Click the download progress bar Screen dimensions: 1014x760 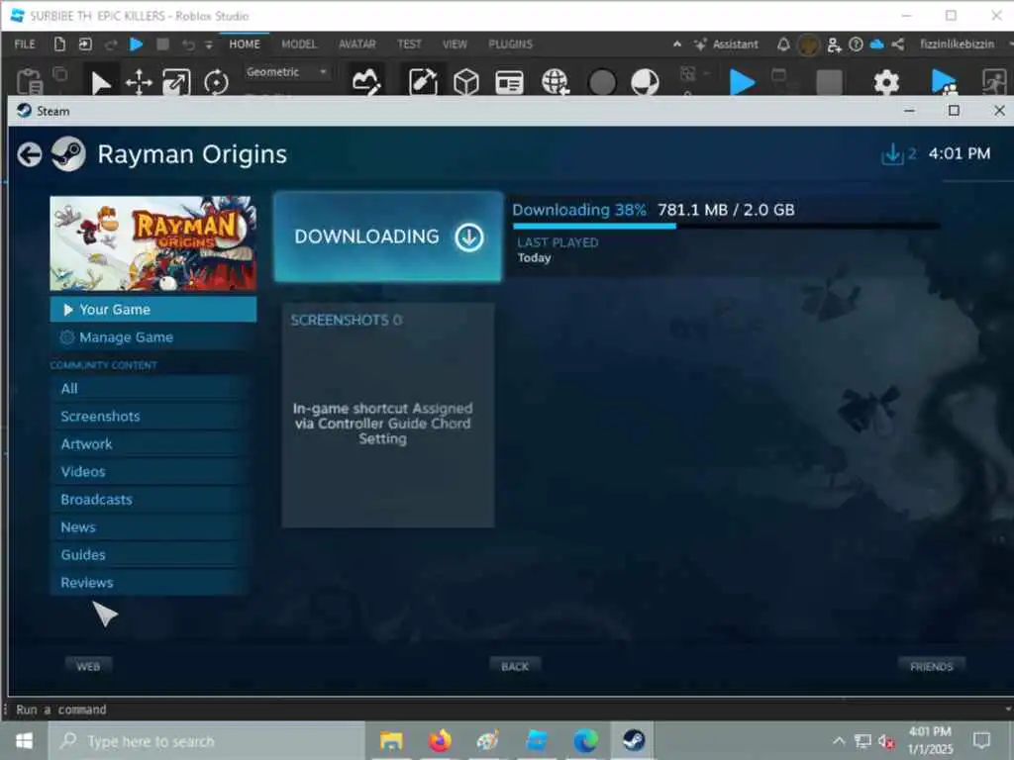pos(726,227)
